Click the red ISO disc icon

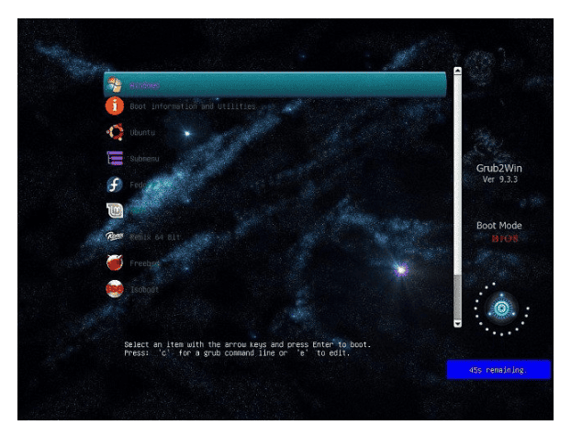tap(115, 289)
